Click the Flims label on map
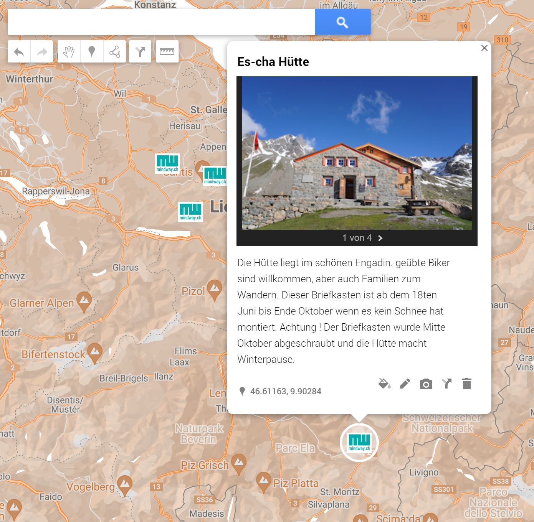The width and height of the screenshot is (534, 522). coord(186,351)
